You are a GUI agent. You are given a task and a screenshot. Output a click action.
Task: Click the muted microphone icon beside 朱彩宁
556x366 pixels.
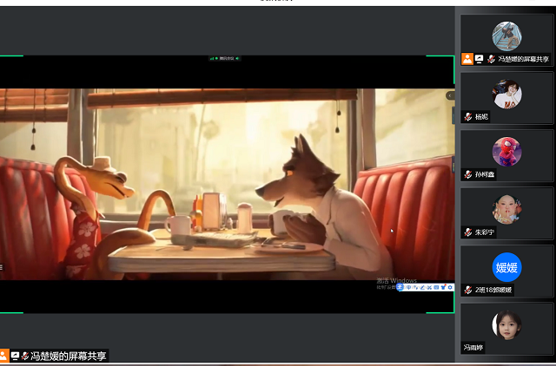pyautogui.click(x=467, y=232)
